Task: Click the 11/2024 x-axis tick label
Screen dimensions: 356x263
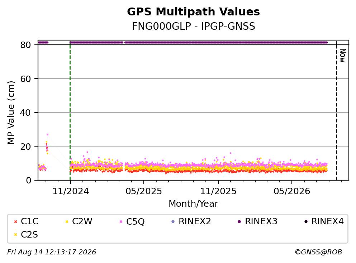Action: point(71,191)
